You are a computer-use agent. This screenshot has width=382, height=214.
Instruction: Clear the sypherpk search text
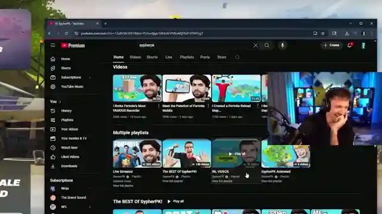tap(255, 45)
